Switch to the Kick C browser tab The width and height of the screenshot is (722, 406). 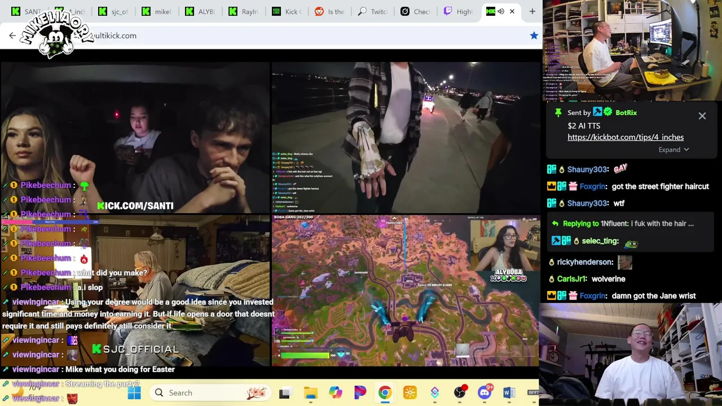288,11
